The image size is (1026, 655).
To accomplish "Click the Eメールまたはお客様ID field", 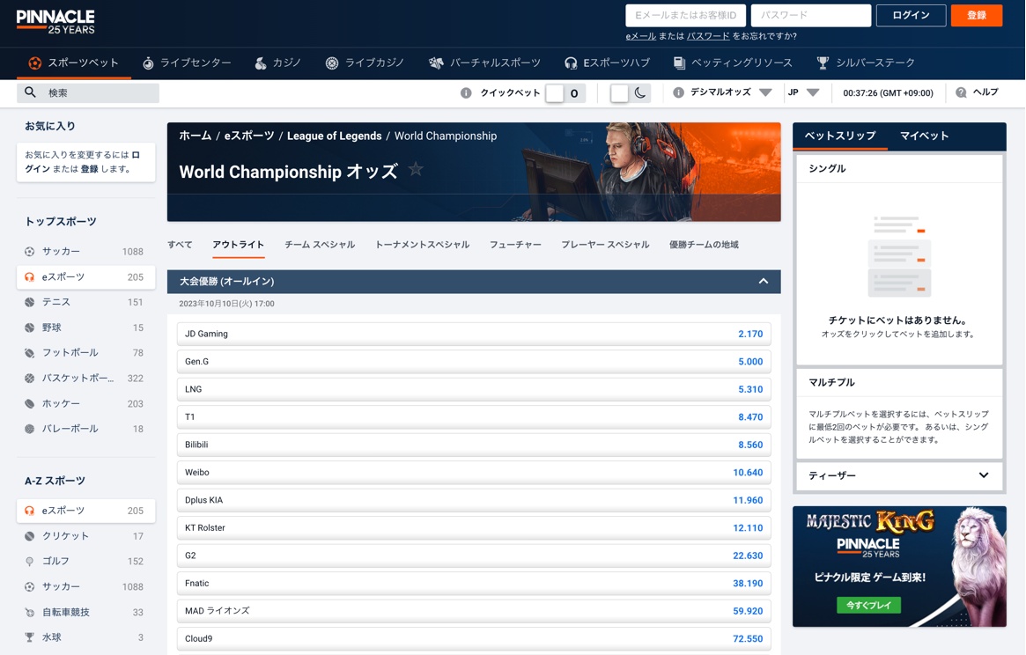I will [686, 15].
